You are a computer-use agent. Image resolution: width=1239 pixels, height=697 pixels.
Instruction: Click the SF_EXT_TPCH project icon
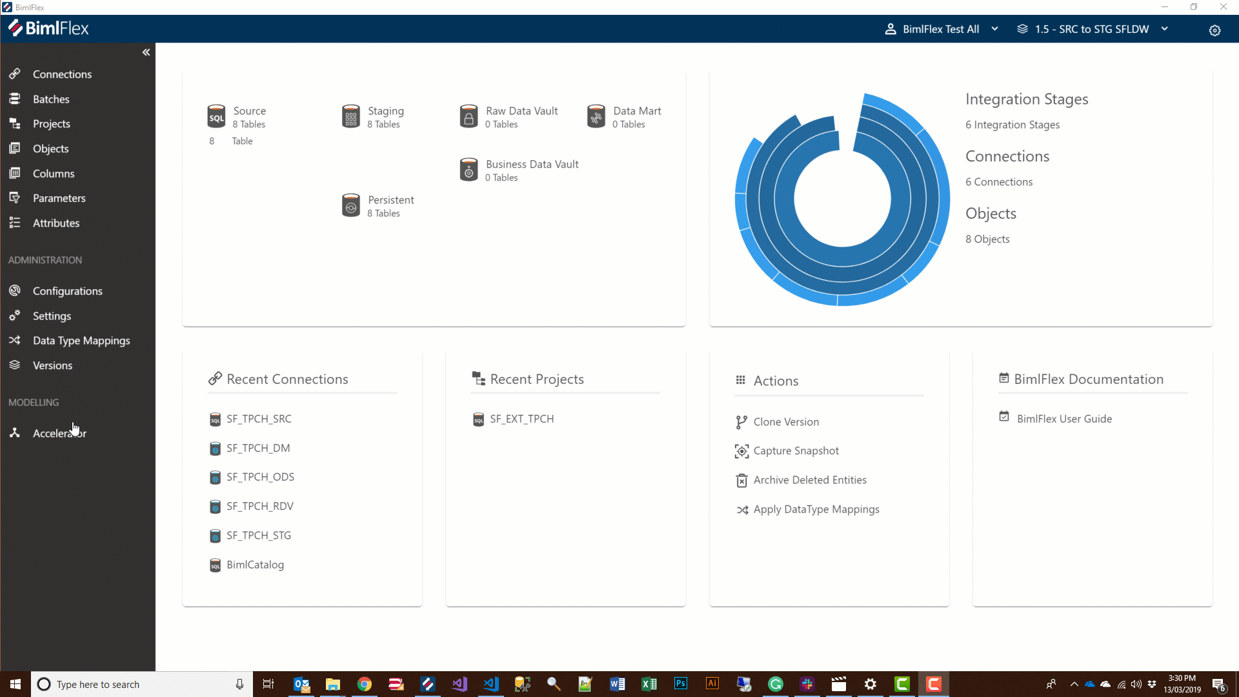(x=479, y=419)
